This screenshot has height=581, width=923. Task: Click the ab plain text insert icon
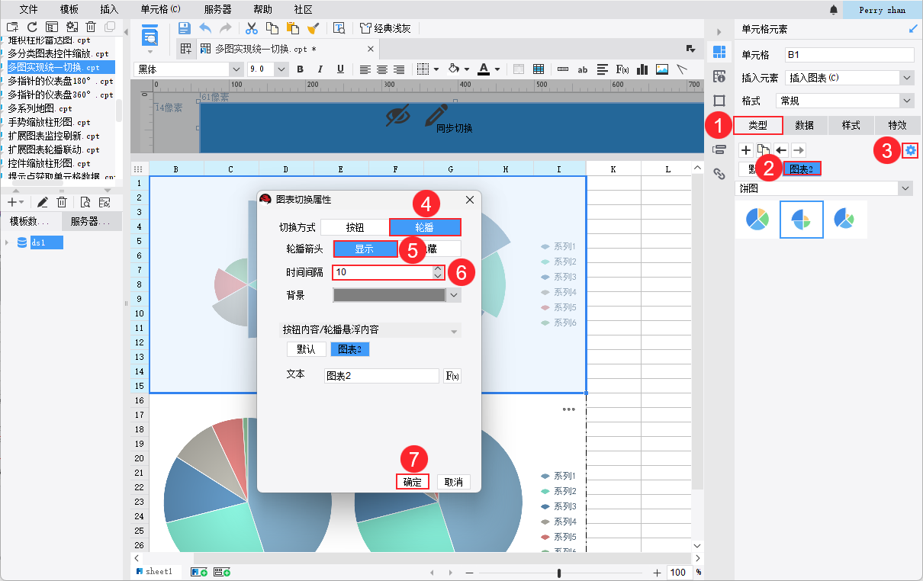pyautogui.click(x=583, y=69)
